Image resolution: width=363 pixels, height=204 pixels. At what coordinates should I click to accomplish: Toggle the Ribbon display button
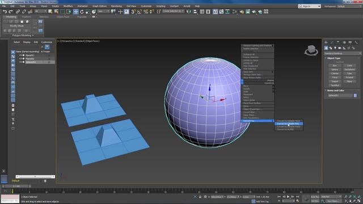tap(216, 11)
